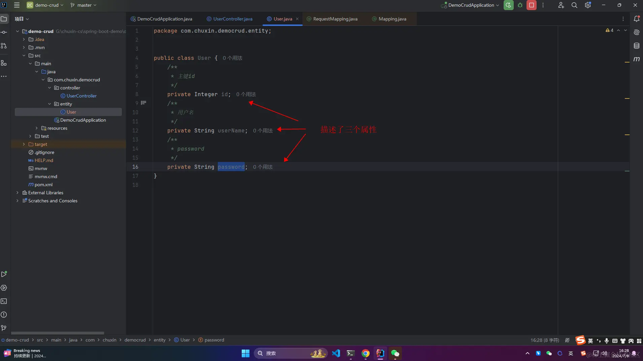Expand External Libraries node
The height and width of the screenshot is (361, 643).
[x=18, y=193]
